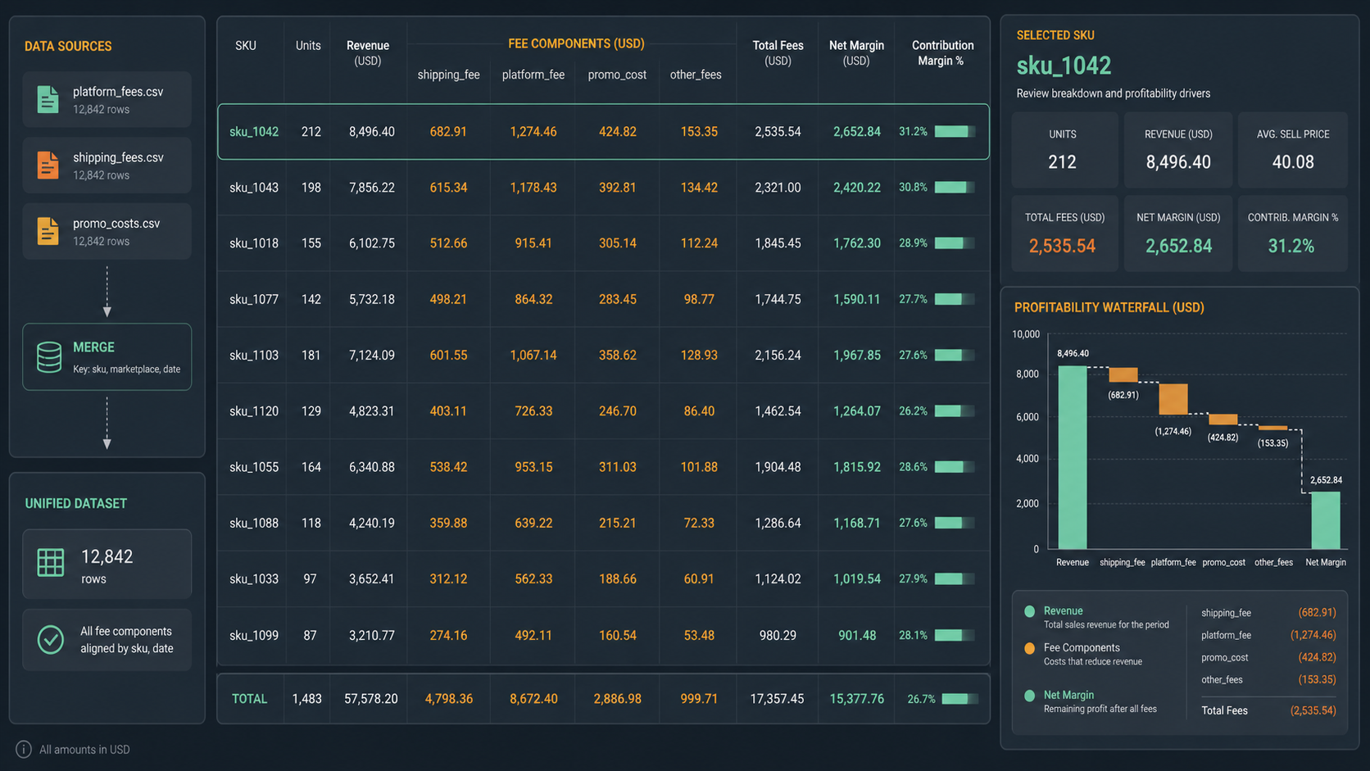This screenshot has height=771, width=1370.
Task: Click the 31.2% margin bar for sku_1042
Action: coord(955,132)
